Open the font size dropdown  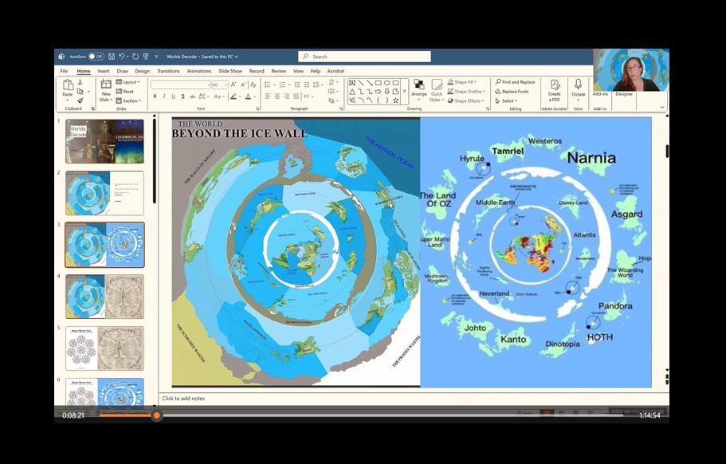click(226, 85)
